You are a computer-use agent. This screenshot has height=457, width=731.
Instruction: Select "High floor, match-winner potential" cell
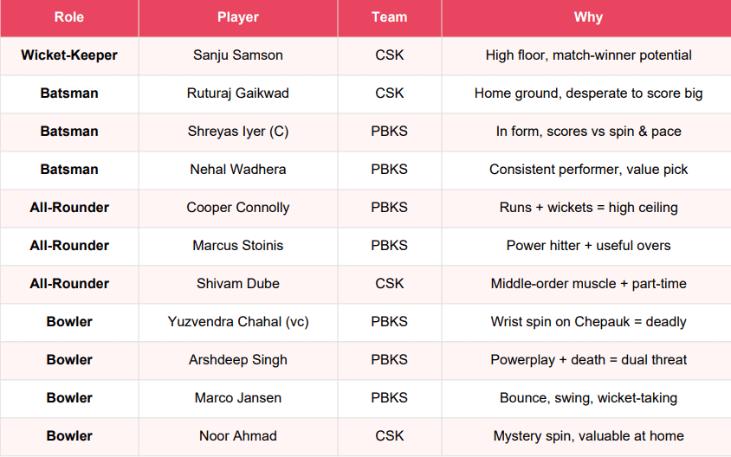tap(588, 55)
